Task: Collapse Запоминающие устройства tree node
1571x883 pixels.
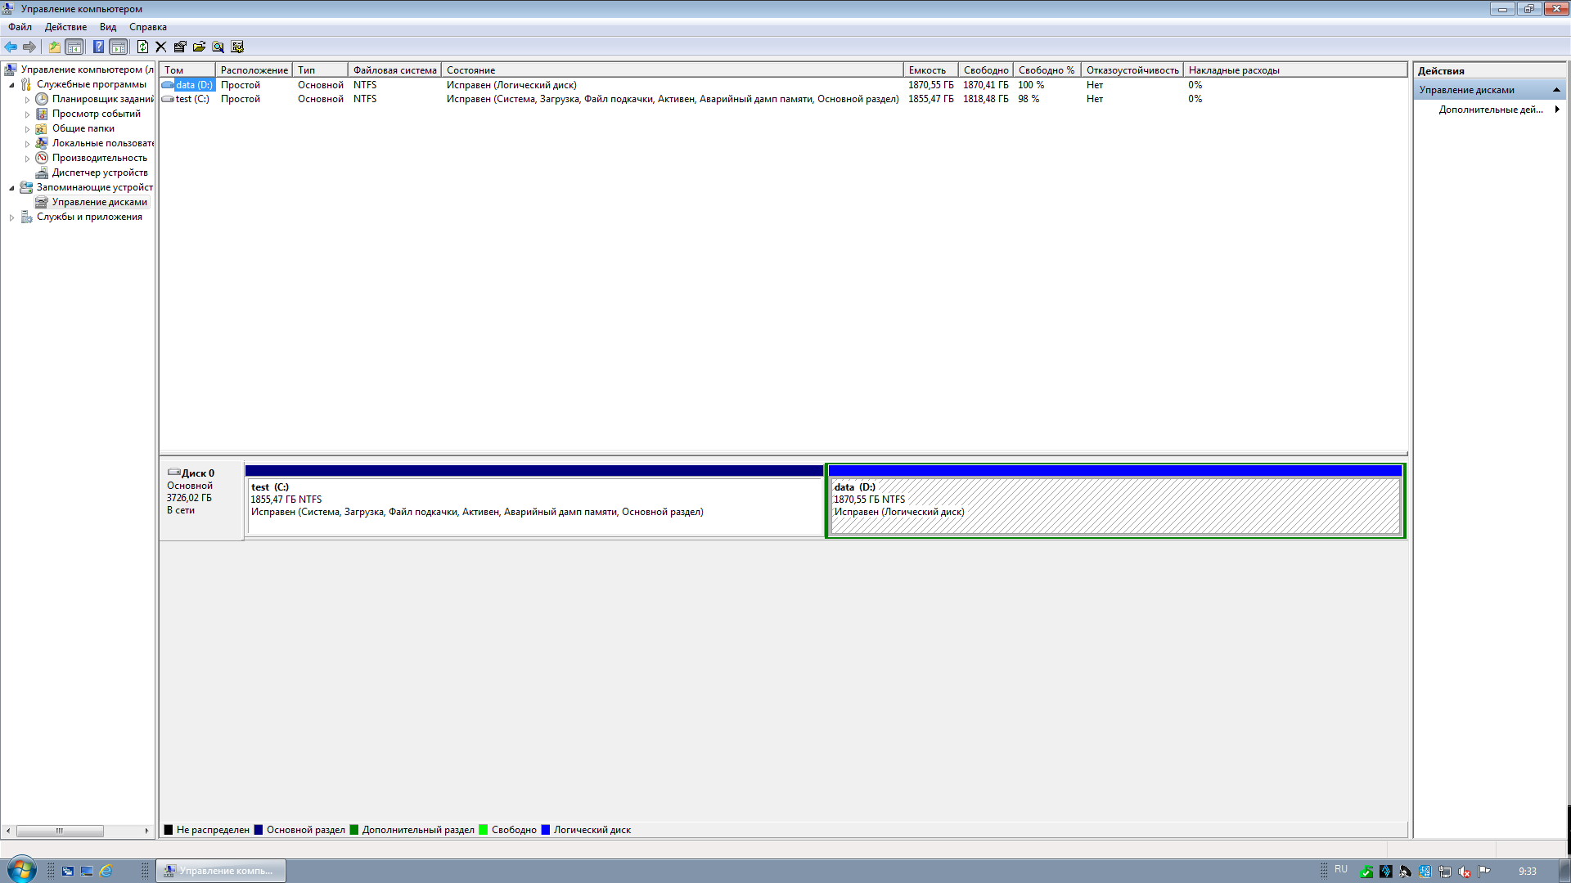Action: point(11,188)
